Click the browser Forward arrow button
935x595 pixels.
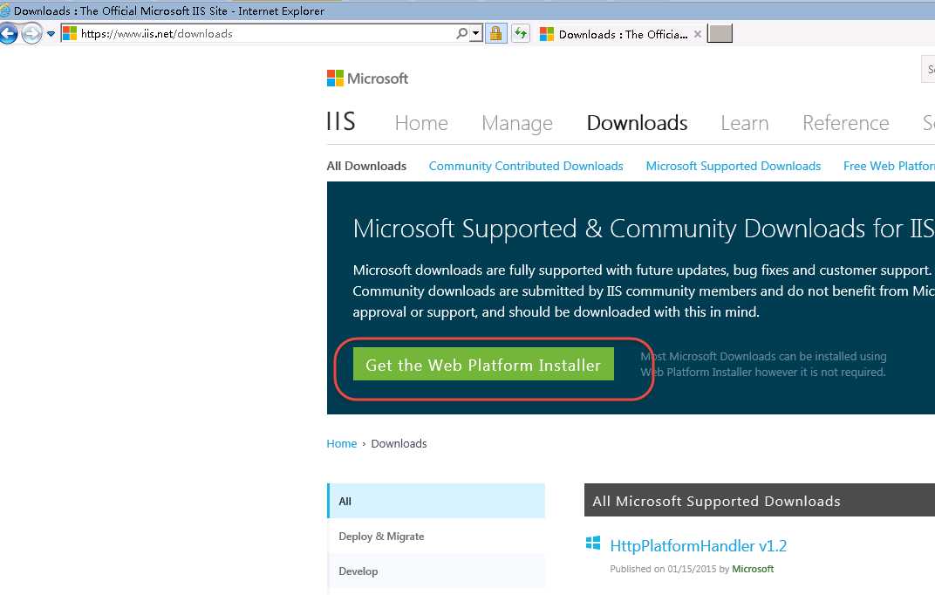coord(31,33)
